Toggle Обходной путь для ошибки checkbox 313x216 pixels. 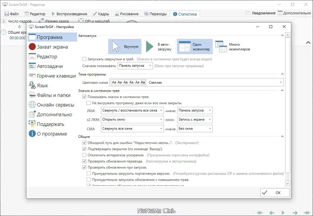point(84,143)
